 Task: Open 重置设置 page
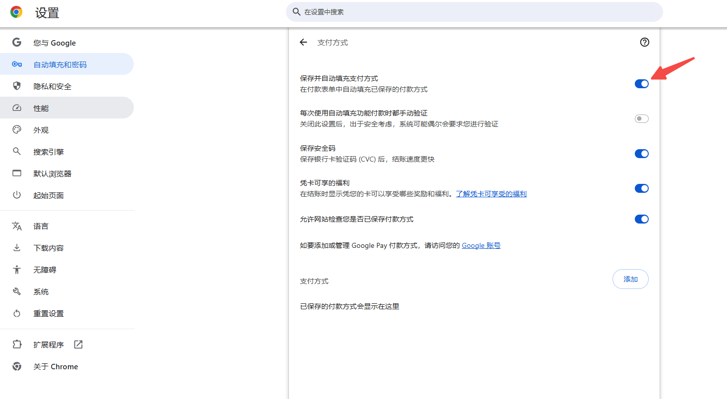67,313
